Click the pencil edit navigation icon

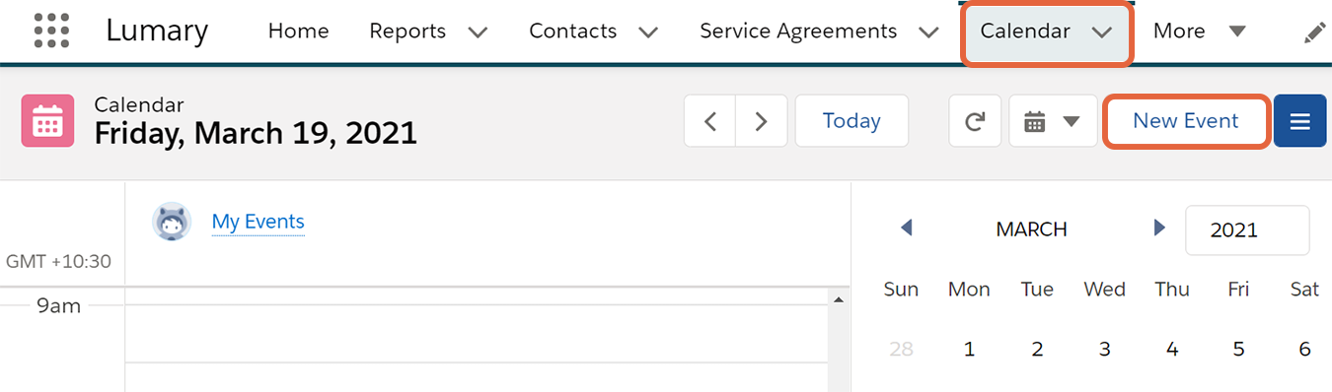click(x=1314, y=33)
